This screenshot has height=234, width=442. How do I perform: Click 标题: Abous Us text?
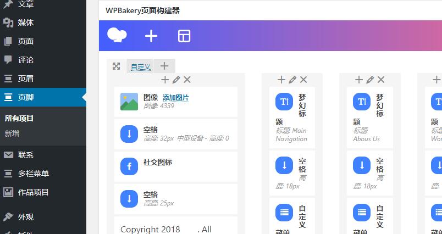366,135
